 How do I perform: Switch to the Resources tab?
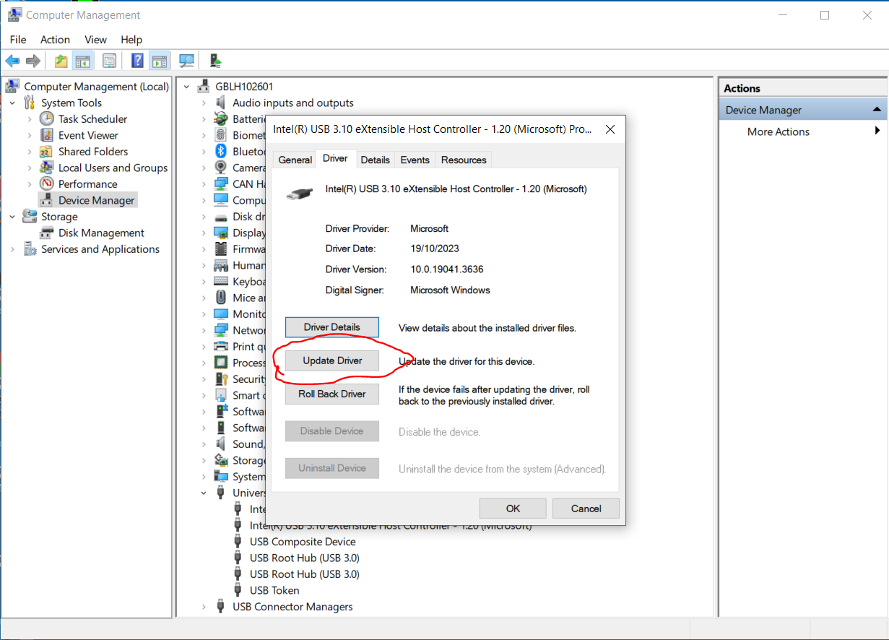(464, 160)
